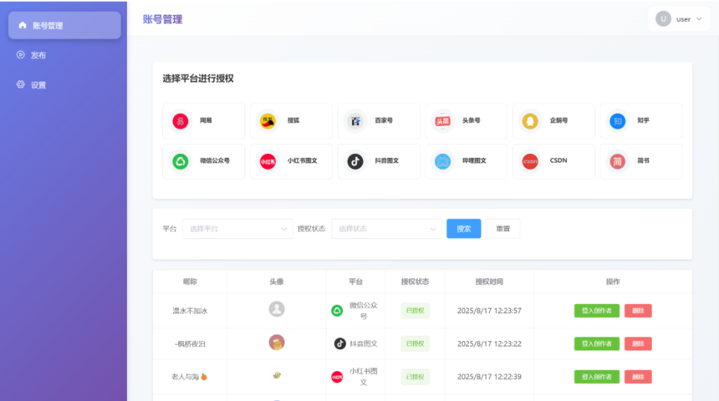Click 删除 for -枫桥夜泊
Viewport: 719px width, 401px height.
point(638,343)
